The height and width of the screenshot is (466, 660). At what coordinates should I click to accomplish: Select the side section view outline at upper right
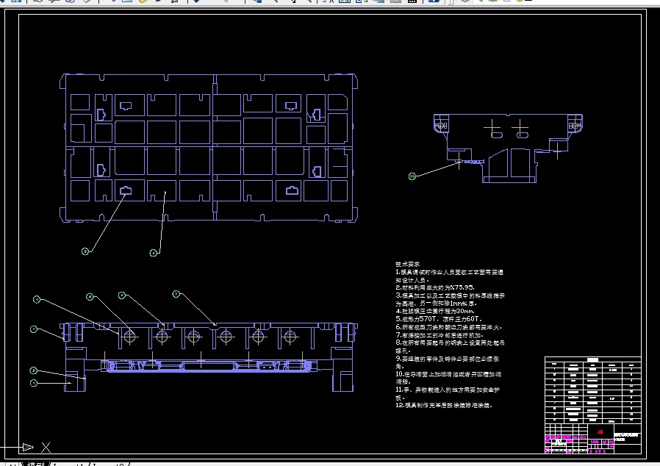[508, 148]
